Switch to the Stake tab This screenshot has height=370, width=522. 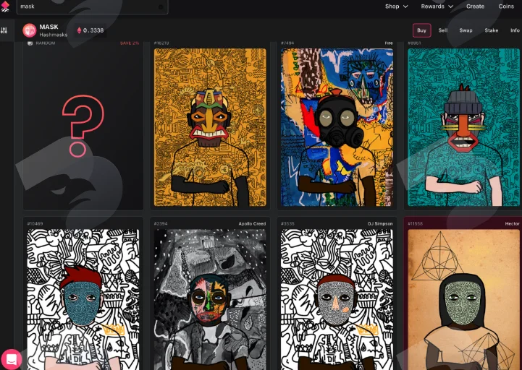click(x=492, y=30)
